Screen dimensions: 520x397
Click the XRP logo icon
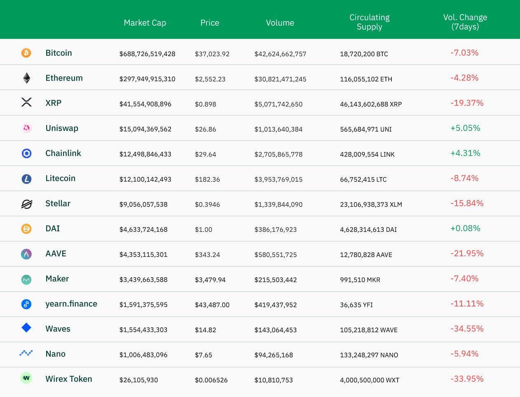click(26, 102)
